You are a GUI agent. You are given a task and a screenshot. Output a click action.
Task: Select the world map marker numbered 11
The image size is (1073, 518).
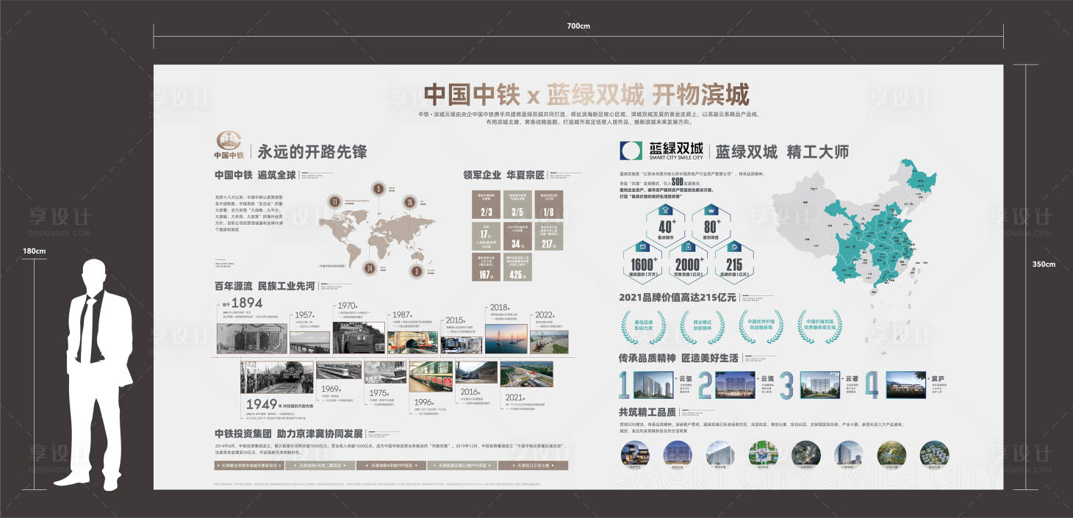click(335, 201)
